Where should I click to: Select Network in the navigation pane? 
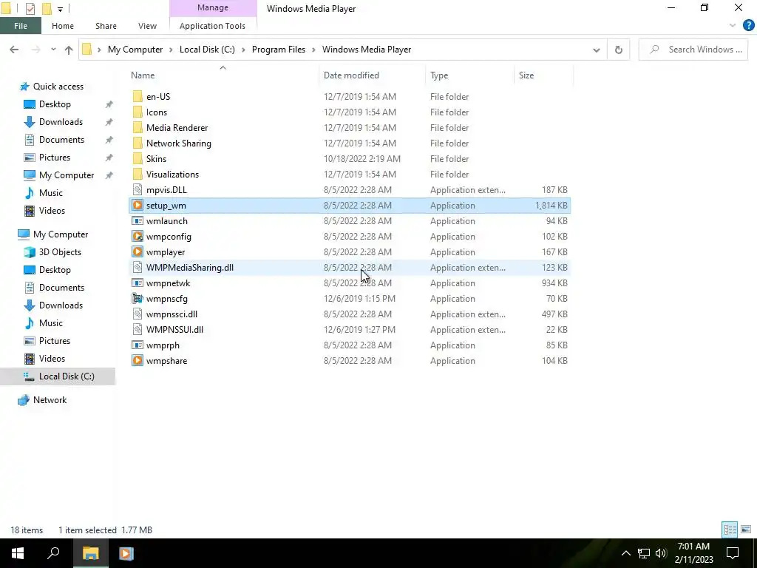tap(50, 400)
